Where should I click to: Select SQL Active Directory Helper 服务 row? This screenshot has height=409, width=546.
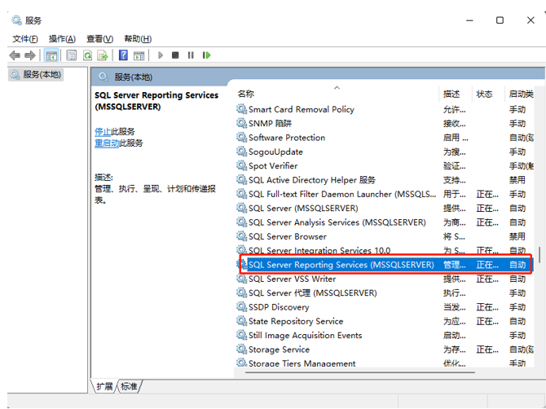click(x=385, y=180)
